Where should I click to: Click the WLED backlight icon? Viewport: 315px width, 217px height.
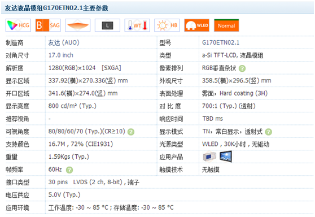pos(196,25)
